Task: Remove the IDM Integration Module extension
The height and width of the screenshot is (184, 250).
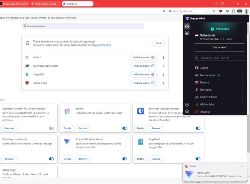Action: click(x=9, y=159)
